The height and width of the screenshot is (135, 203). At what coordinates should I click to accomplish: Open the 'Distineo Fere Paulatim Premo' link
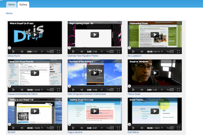(x=83, y=56)
